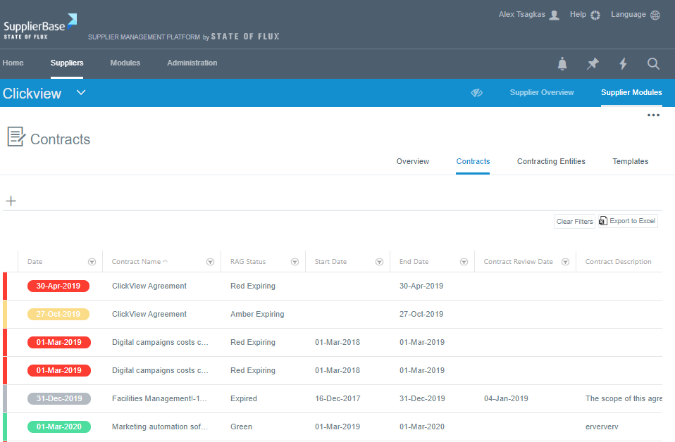Open the End Date column filter
Screen dimensions: 675x442
tap(464, 262)
